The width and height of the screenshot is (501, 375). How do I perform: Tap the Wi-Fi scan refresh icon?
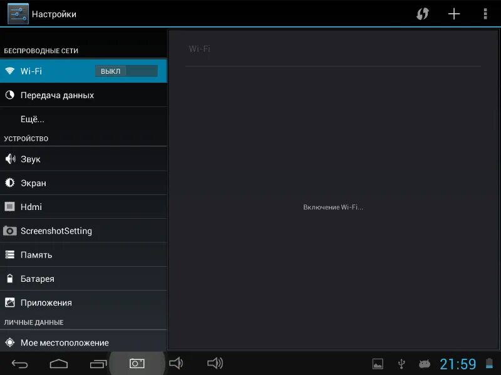(422, 14)
